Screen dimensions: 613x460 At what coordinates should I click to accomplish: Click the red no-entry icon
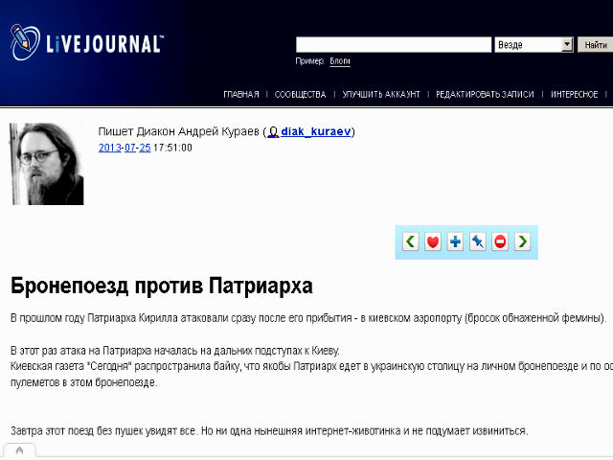[x=499, y=242]
